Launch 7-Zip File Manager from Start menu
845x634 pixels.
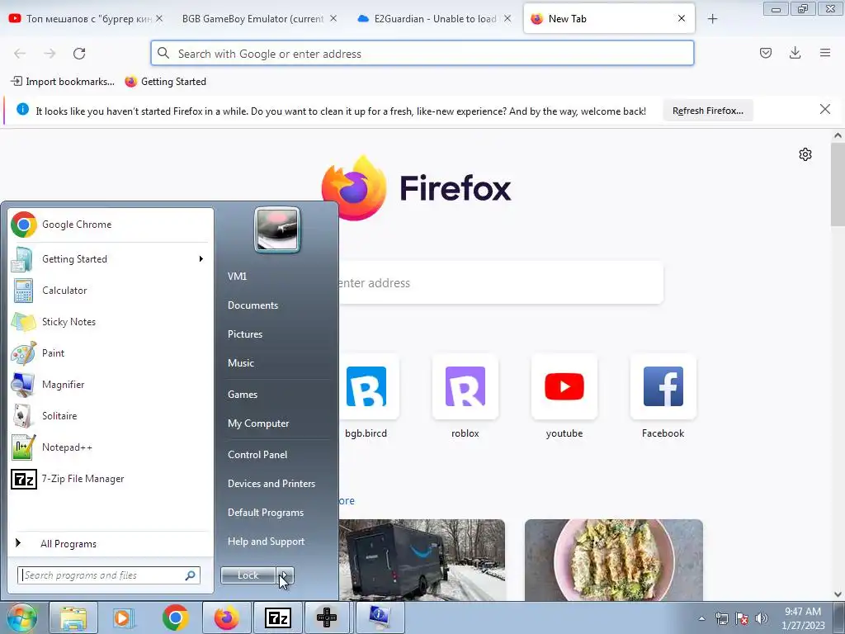pyautogui.click(x=110, y=479)
